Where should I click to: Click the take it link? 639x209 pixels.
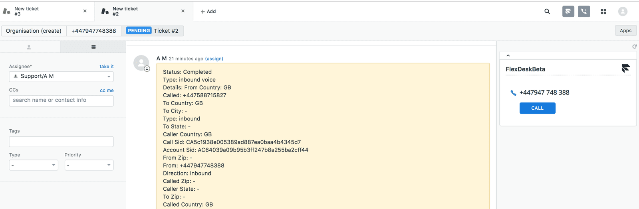107,67
